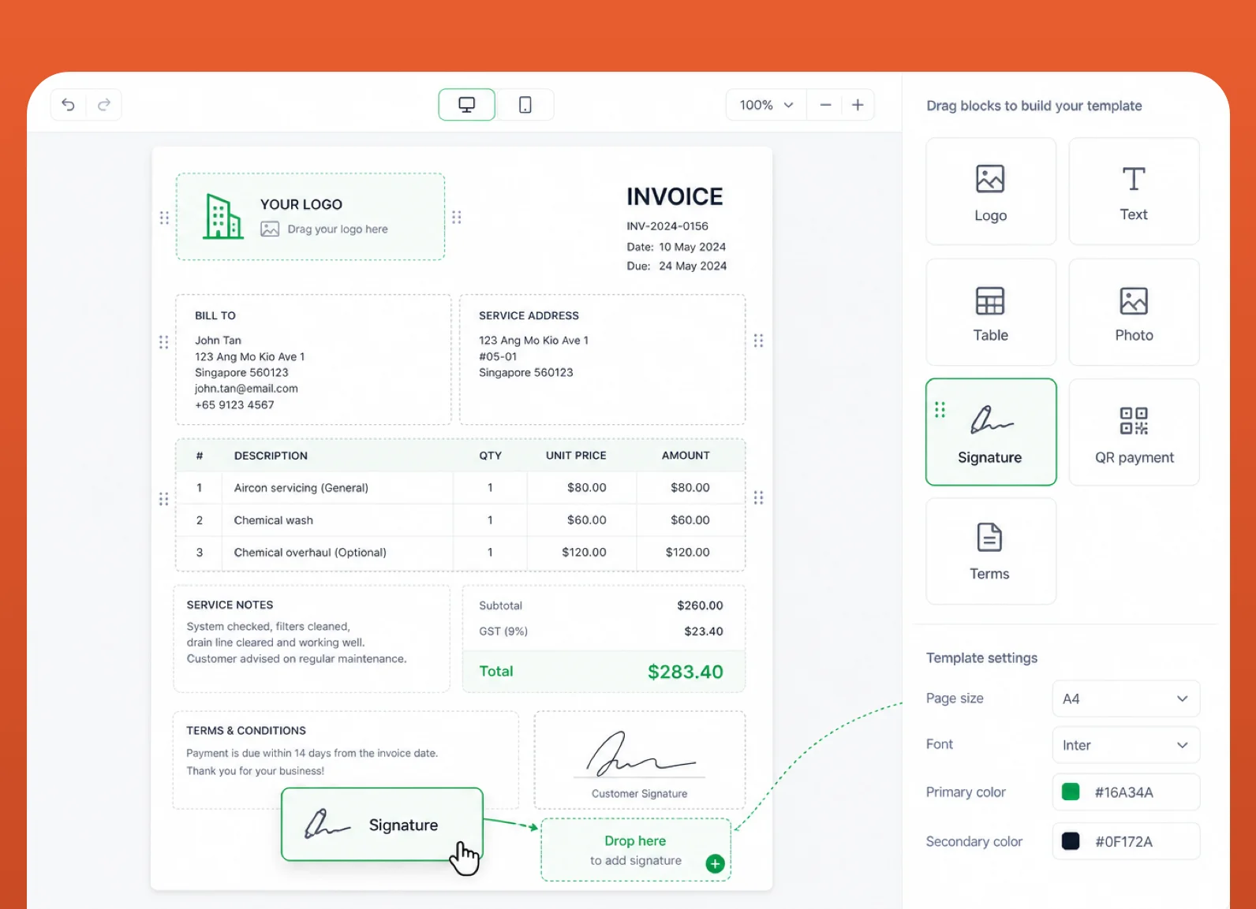The image size is (1256, 909).
Task: Click the BILL TO heading
Action: point(215,315)
